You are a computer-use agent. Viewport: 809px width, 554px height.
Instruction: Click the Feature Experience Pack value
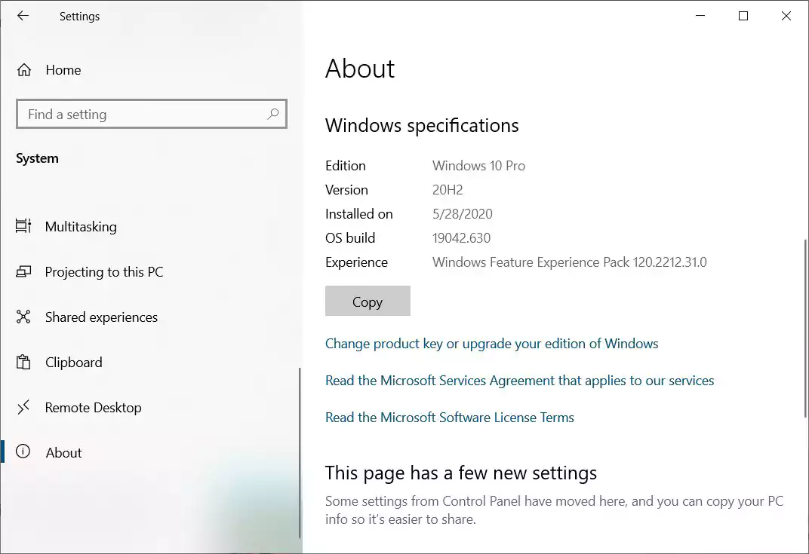(x=570, y=262)
